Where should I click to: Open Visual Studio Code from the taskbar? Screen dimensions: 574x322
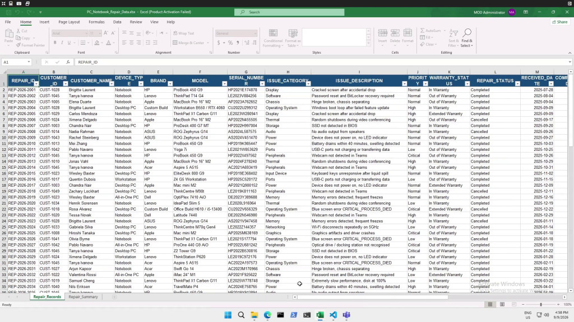[x=333, y=315]
